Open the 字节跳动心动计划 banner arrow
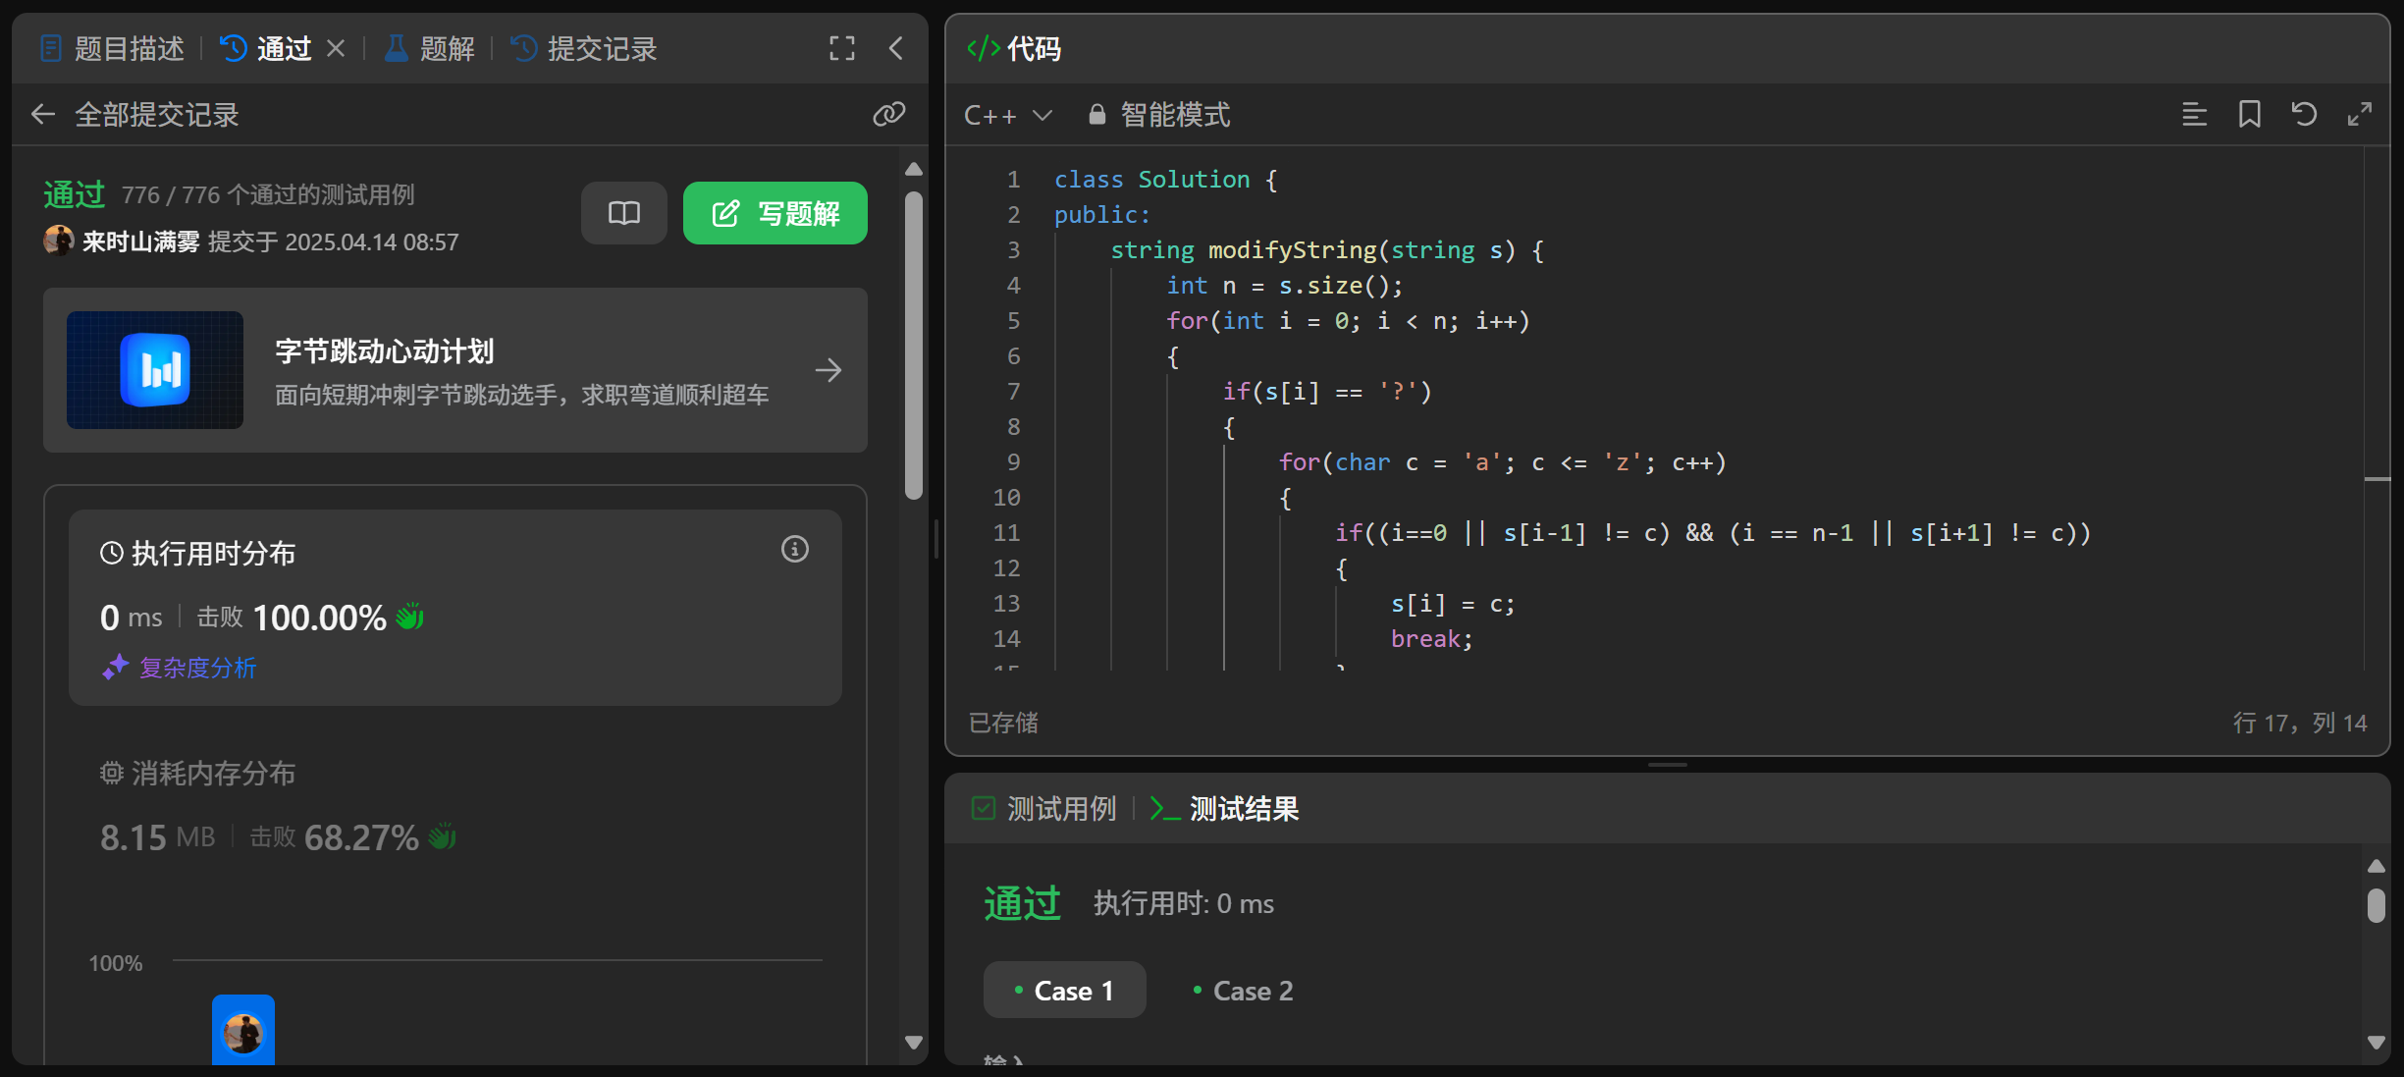Viewport: 2404px width, 1077px height. pos(828,370)
